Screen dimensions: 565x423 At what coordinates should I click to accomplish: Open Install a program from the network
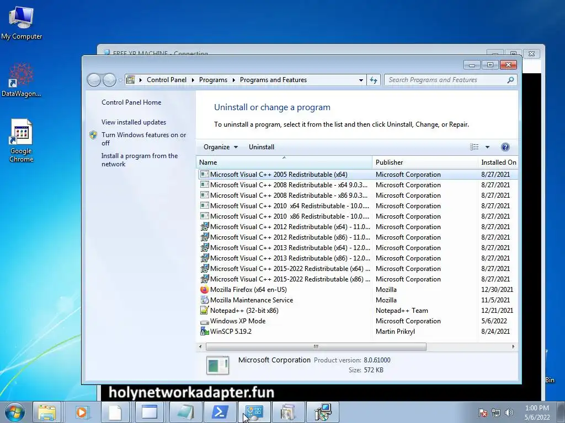click(x=140, y=160)
